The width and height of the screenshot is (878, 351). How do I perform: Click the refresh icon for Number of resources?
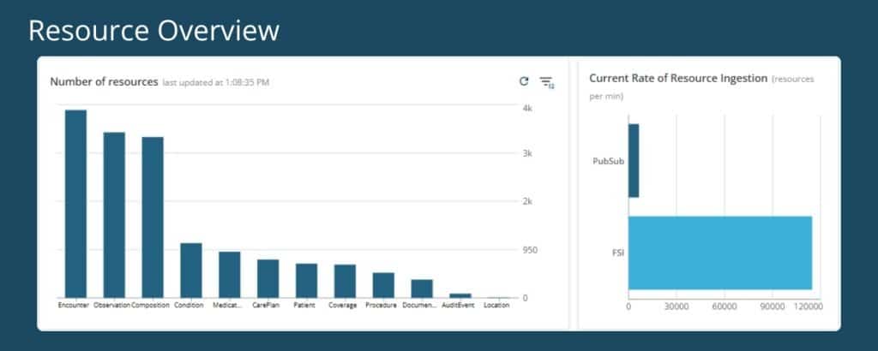[x=524, y=81]
